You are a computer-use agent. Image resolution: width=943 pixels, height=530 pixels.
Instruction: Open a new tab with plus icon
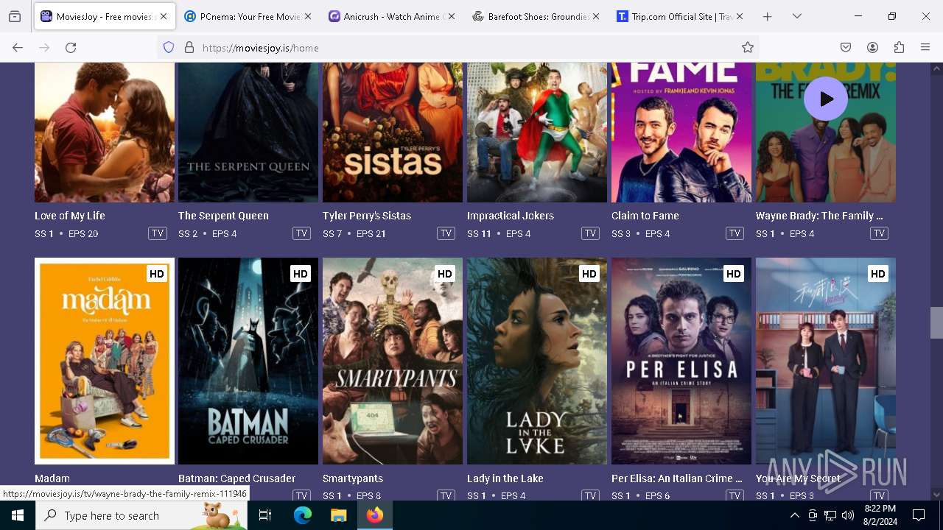click(x=767, y=16)
